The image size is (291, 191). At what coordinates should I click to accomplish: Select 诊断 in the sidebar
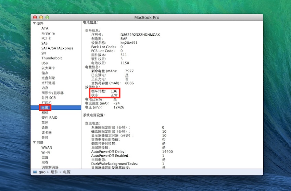click(x=45, y=128)
